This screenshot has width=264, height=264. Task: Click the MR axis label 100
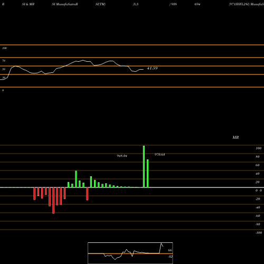(x=259, y=148)
